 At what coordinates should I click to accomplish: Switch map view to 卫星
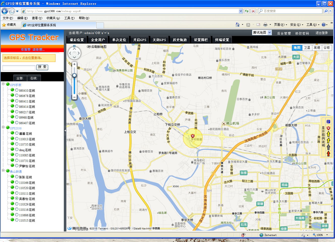tap(307, 48)
